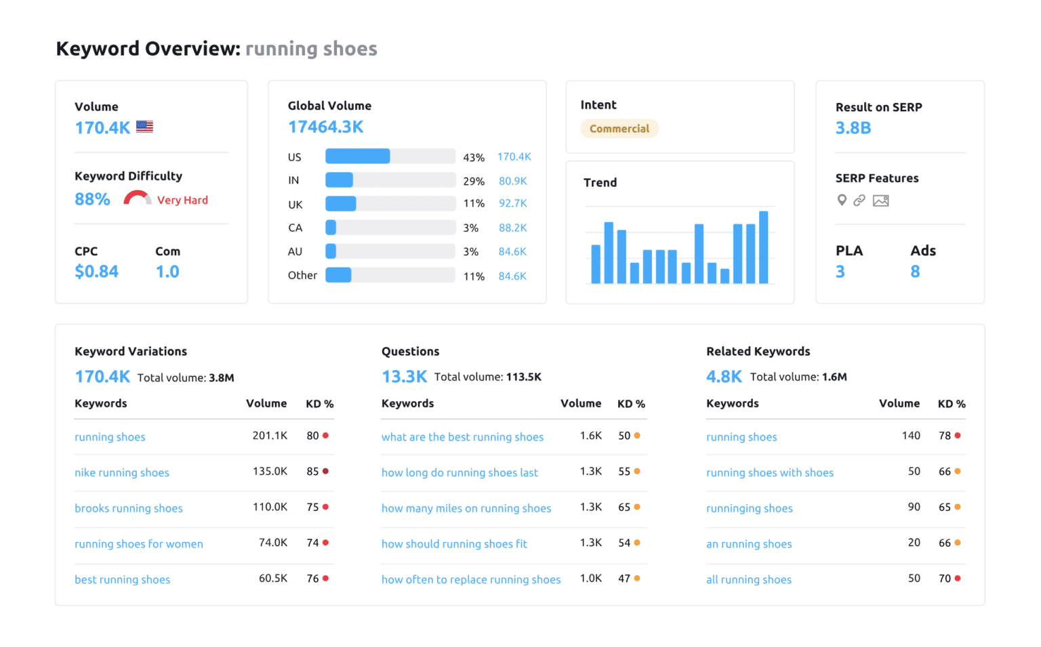Open how often to replace running shoes
The width and height of the screenshot is (1041, 647).
point(471,579)
